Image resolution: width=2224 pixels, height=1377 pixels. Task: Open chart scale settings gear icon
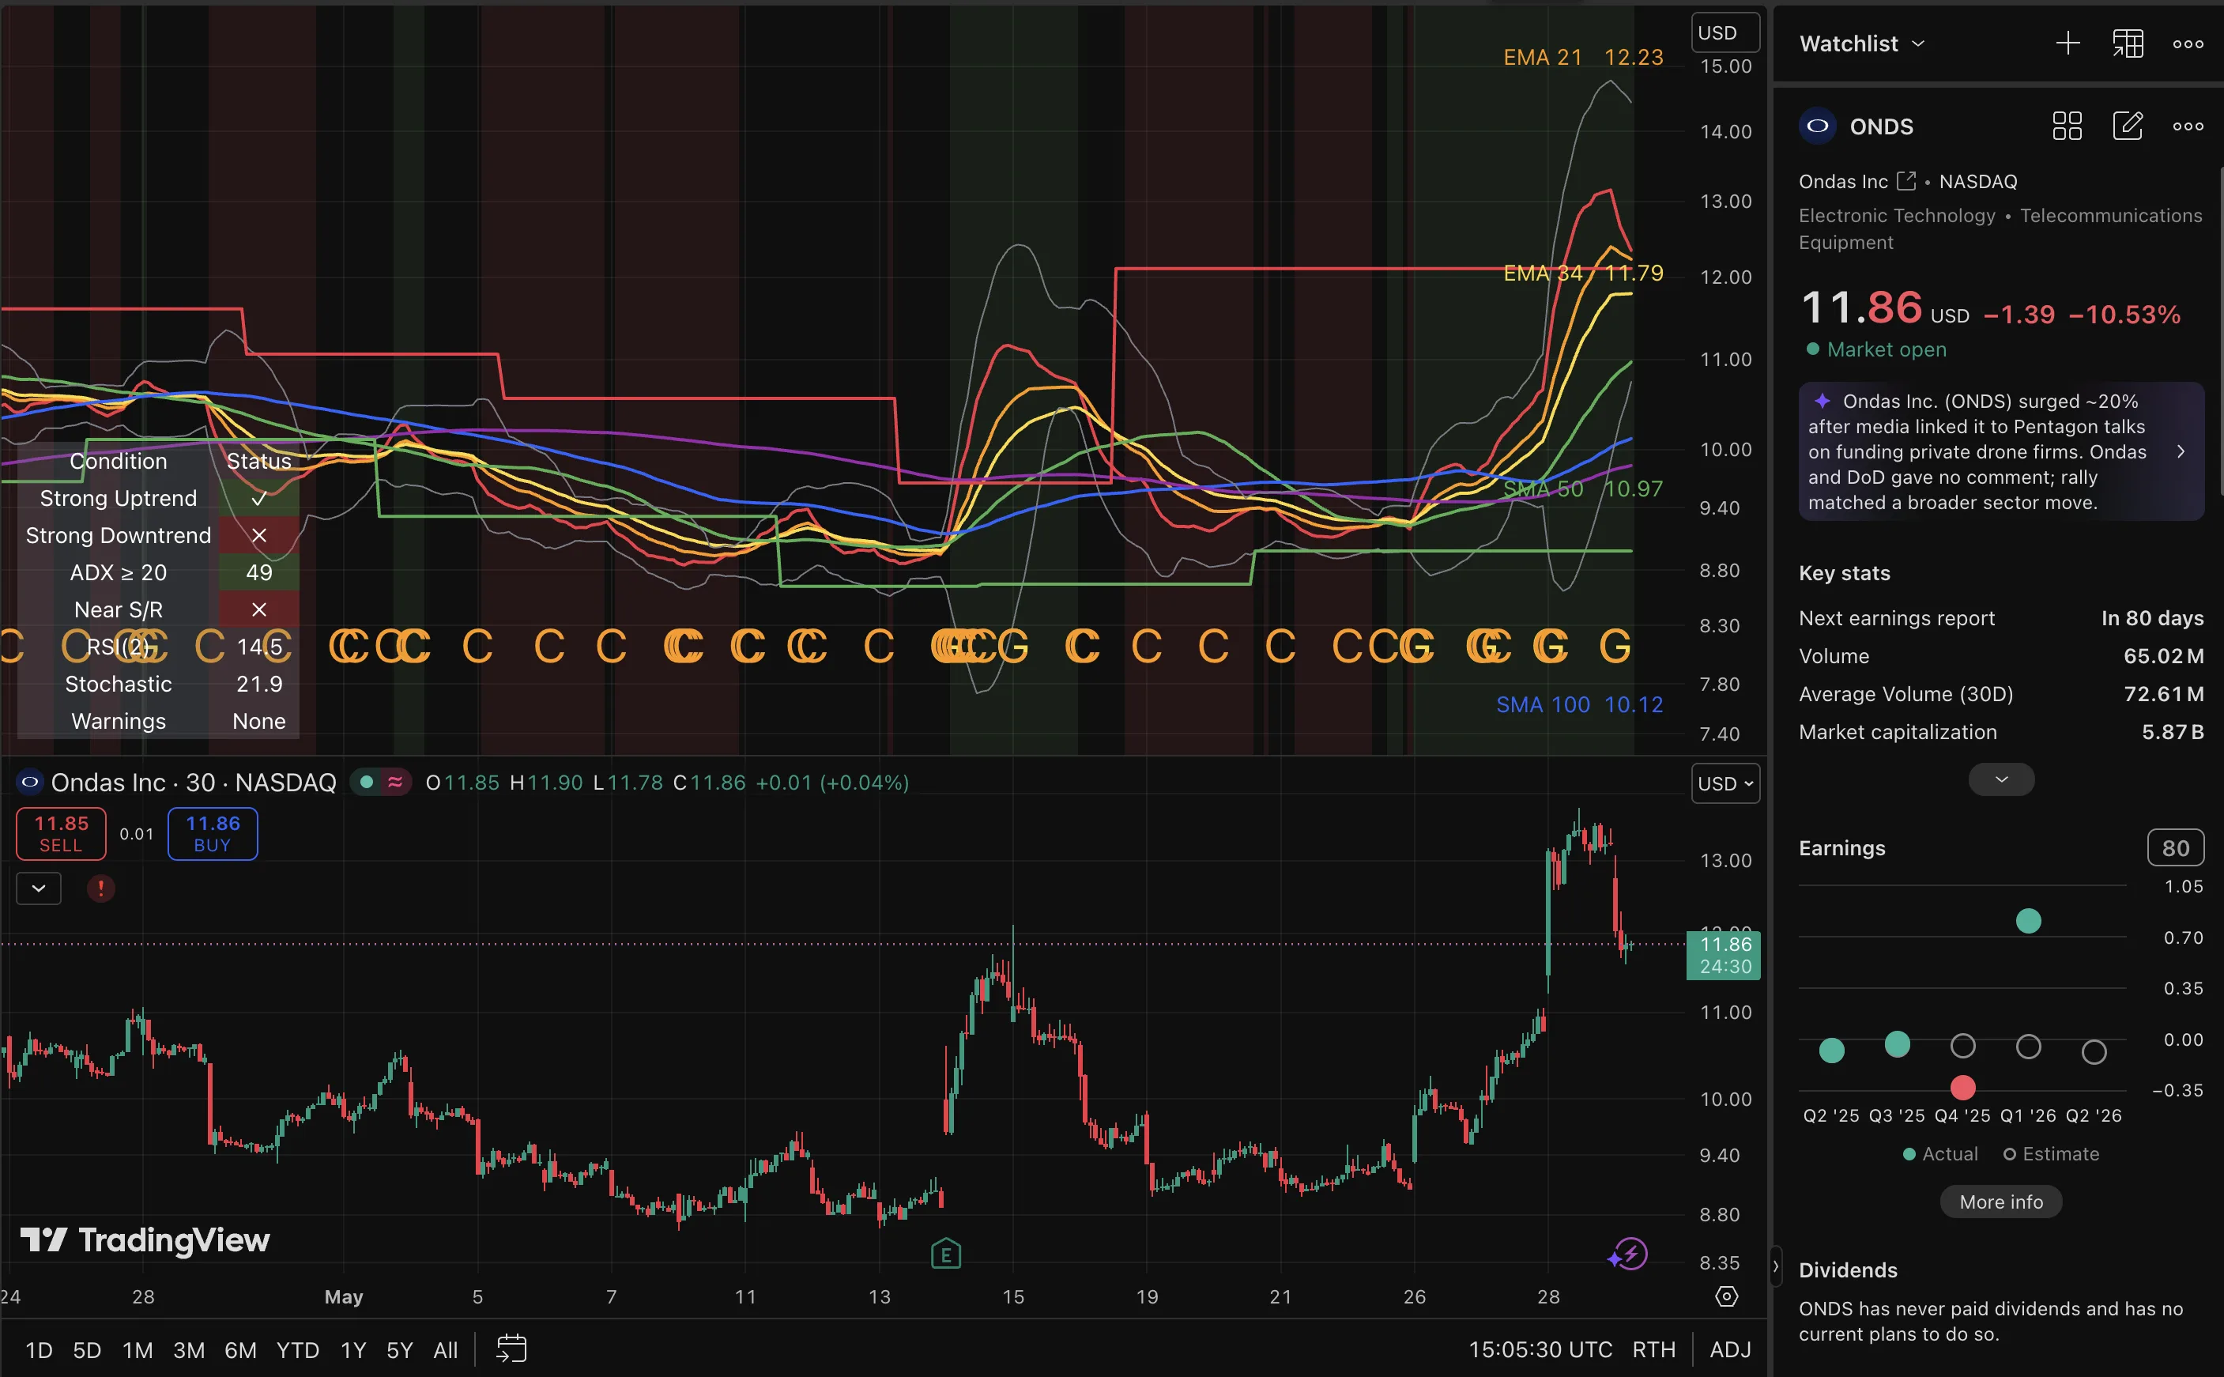coord(1726,1296)
